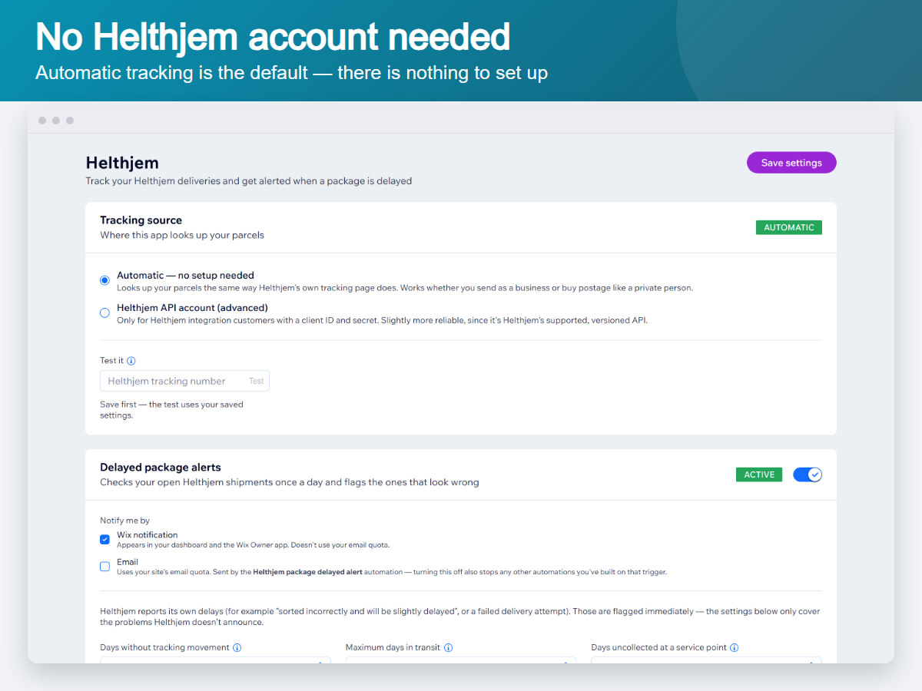Click the Helthjem page heading
Screen dimensions: 922x691
pyautogui.click(x=122, y=163)
